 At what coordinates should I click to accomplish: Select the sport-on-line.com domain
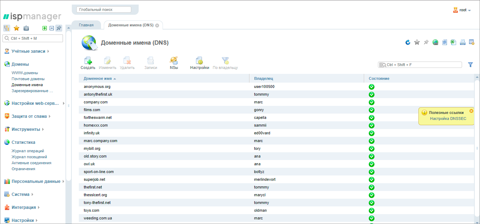[x=99, y=172]
